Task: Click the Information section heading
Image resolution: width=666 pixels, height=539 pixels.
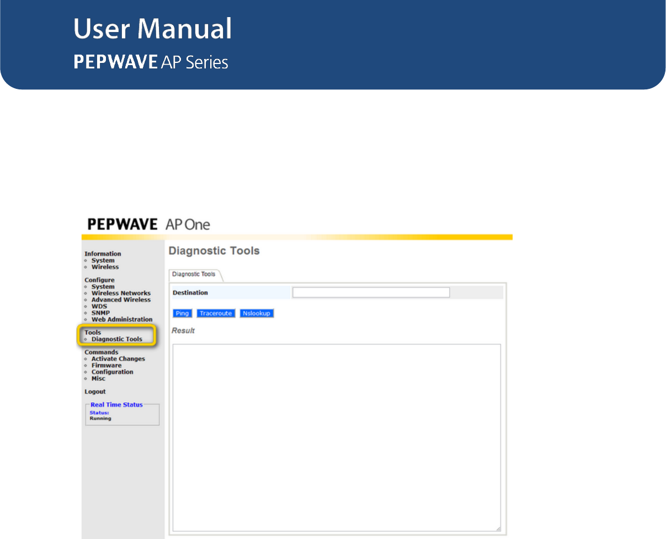Action: [x=103, y=254]
